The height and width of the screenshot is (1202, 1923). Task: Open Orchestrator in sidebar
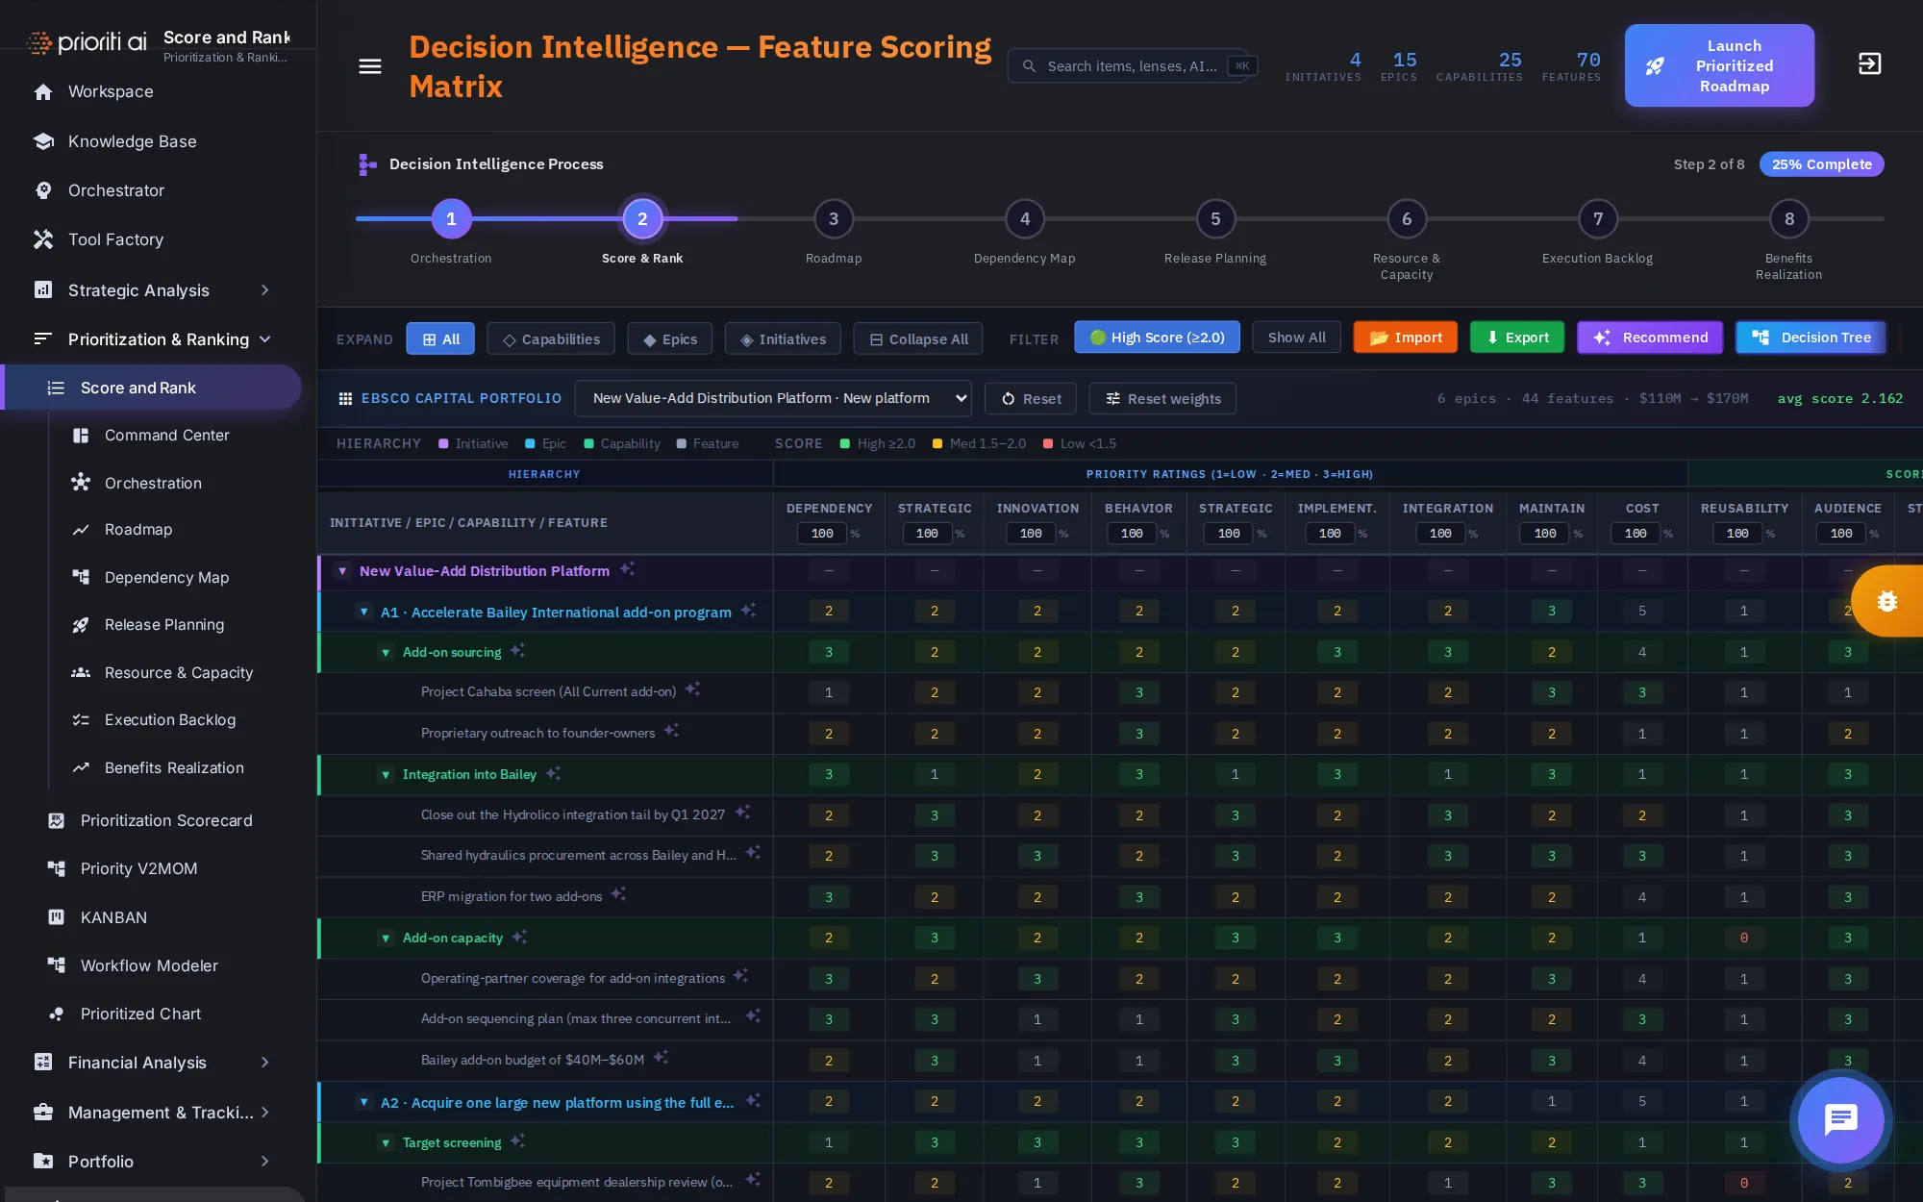point(116,190)
